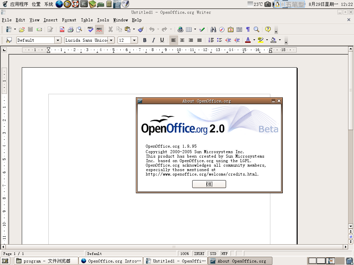
Task: Click the Zoom magnifier icon
Action: [x=257, y=29]
